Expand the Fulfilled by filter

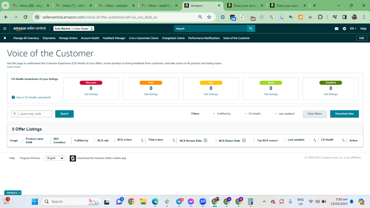(x=222, y=114)
